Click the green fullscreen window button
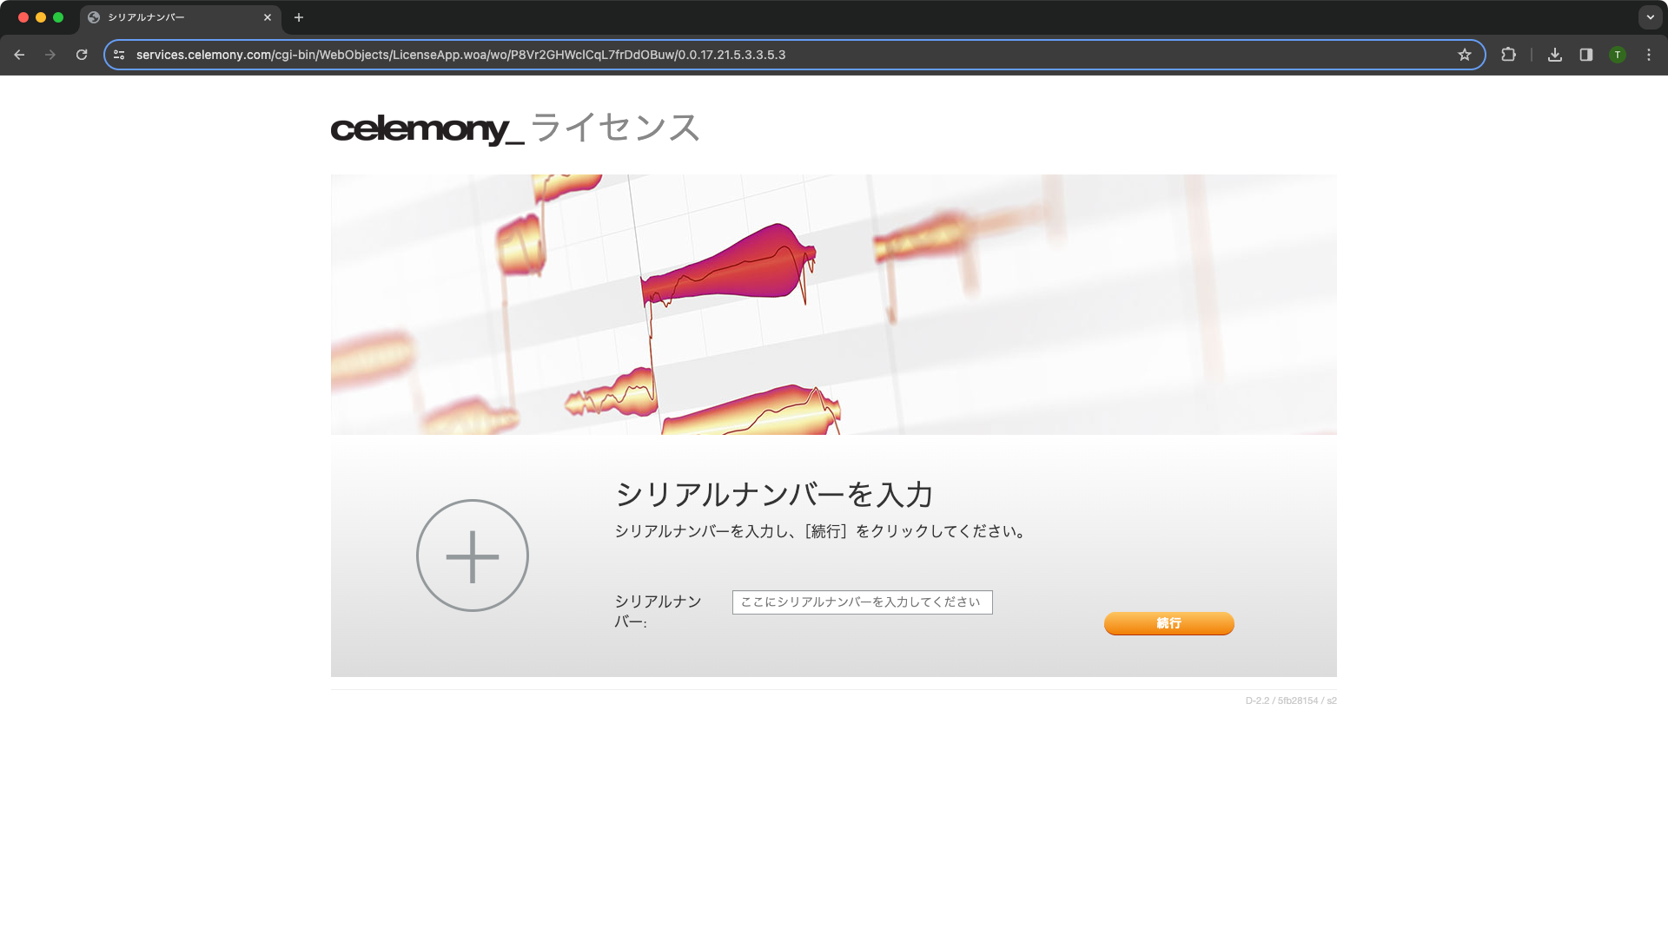 click(58, 17)
